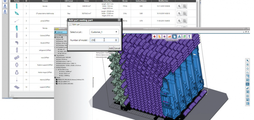Open the orange wrench tool icon
The width and height of the screenshot is (254, 120).
coord(159,36)
